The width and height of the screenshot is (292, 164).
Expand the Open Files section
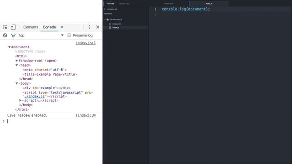coord(104,9)
